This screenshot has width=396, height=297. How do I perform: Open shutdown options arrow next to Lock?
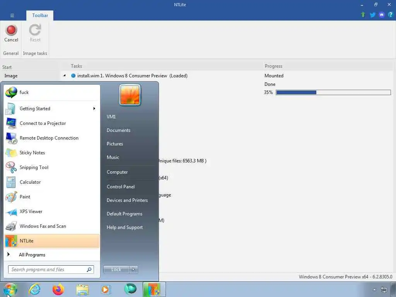click(x=133, y=270)
